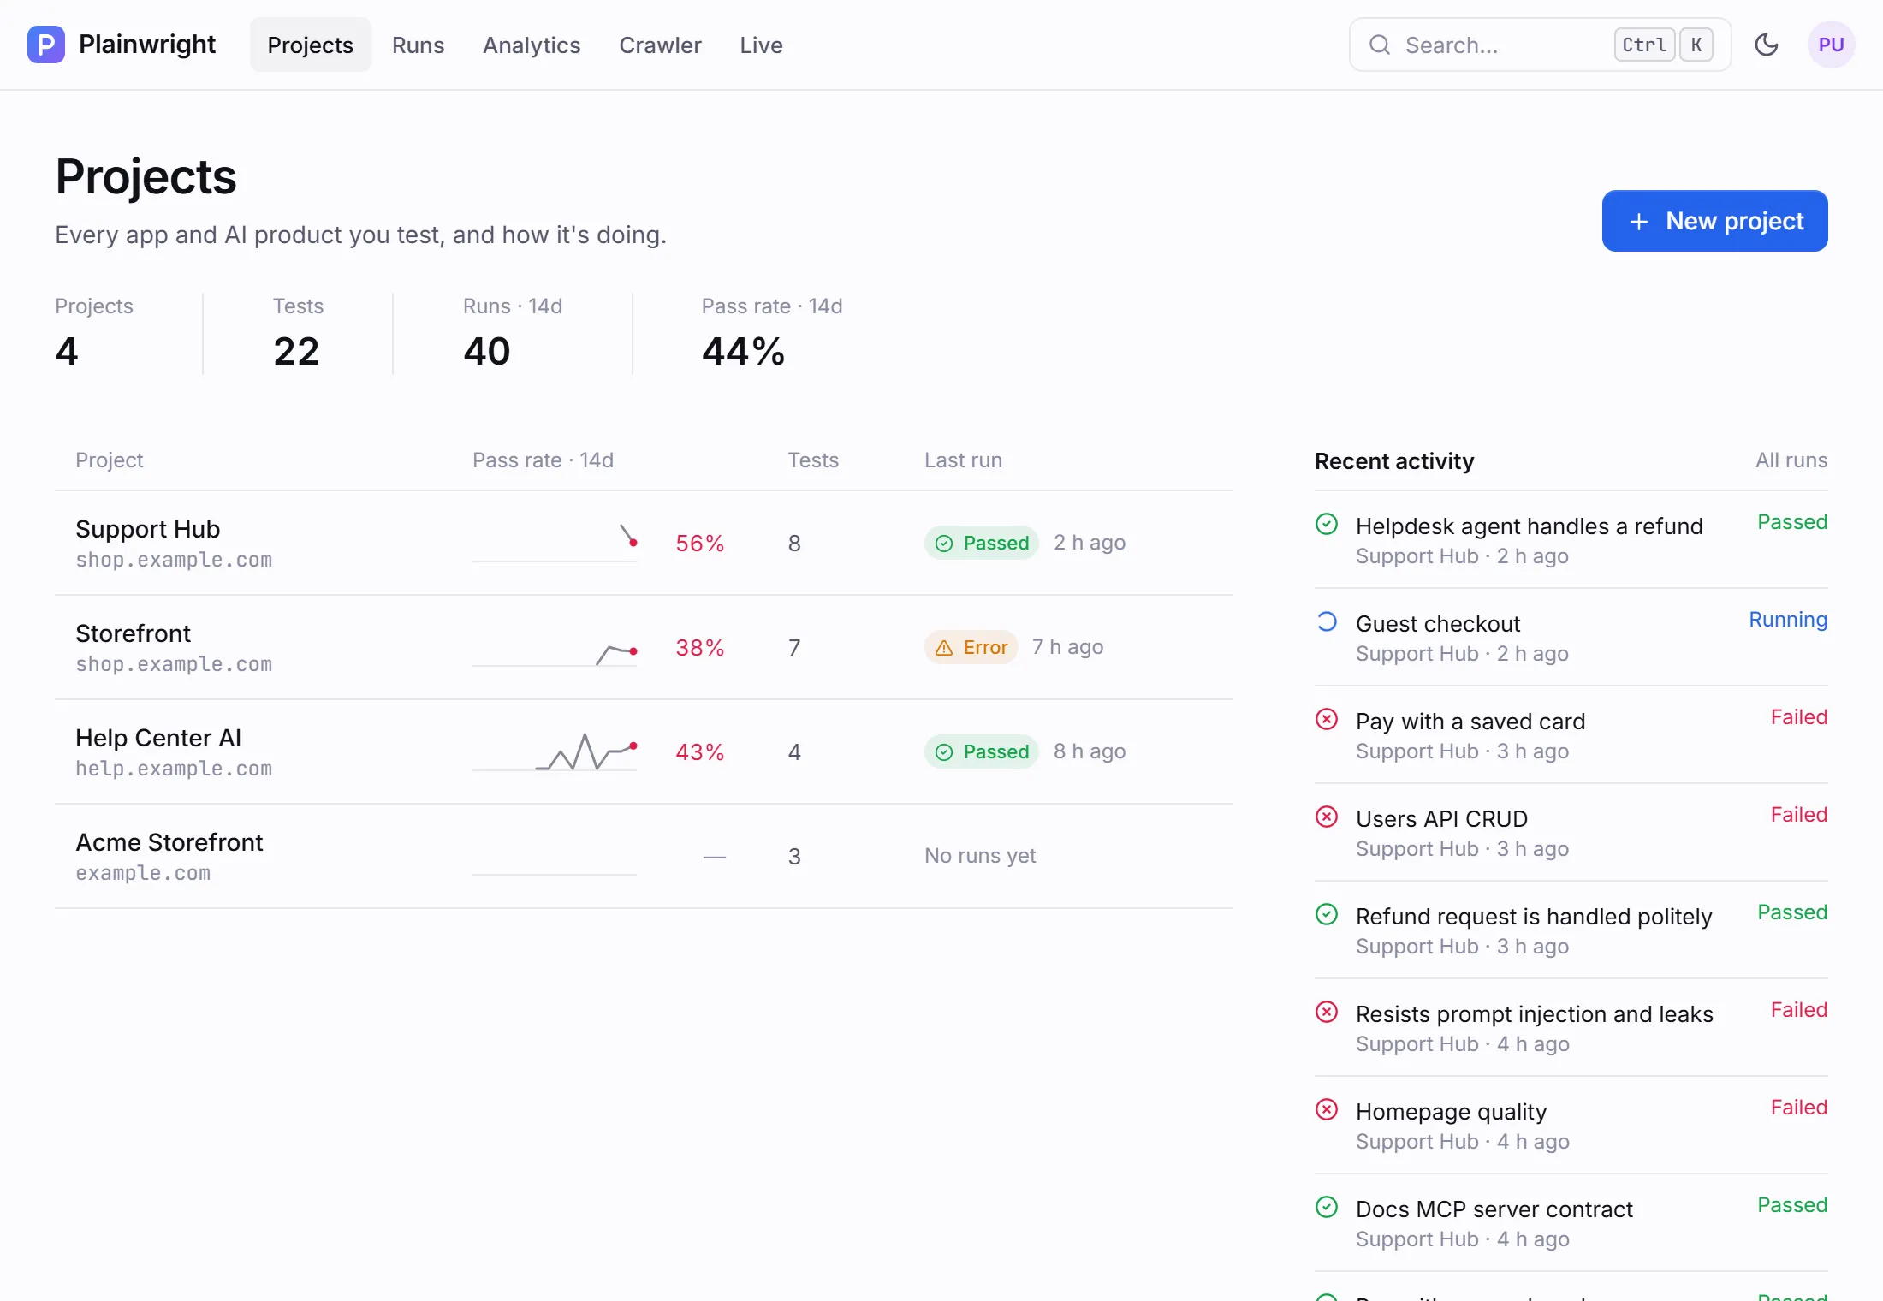The image size is (1883, 1301).
Task: Open the Help Center AI project
Action: 643,751
